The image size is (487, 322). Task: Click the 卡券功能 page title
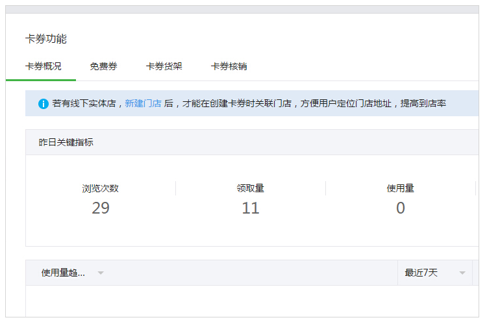point(46,39)
